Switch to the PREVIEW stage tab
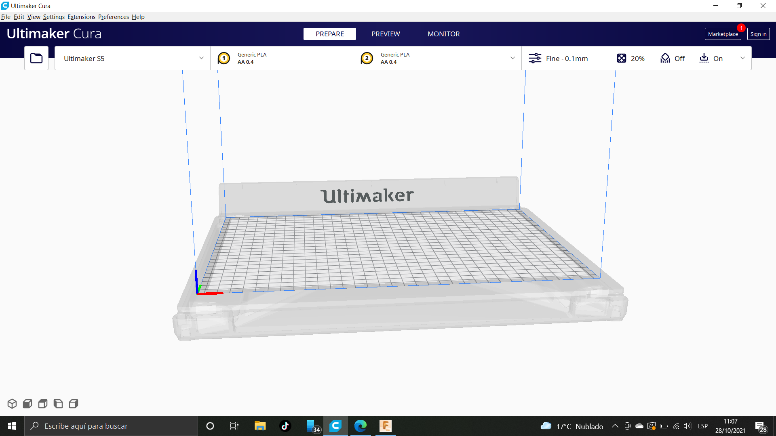Viewport: 776px width, 436px height. pos(386,34)
